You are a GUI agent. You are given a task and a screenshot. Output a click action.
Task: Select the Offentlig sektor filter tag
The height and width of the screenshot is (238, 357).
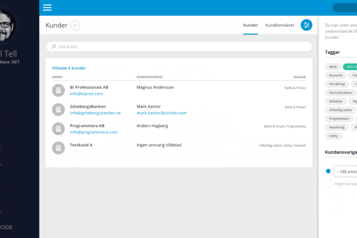click(x=341, y=110)
